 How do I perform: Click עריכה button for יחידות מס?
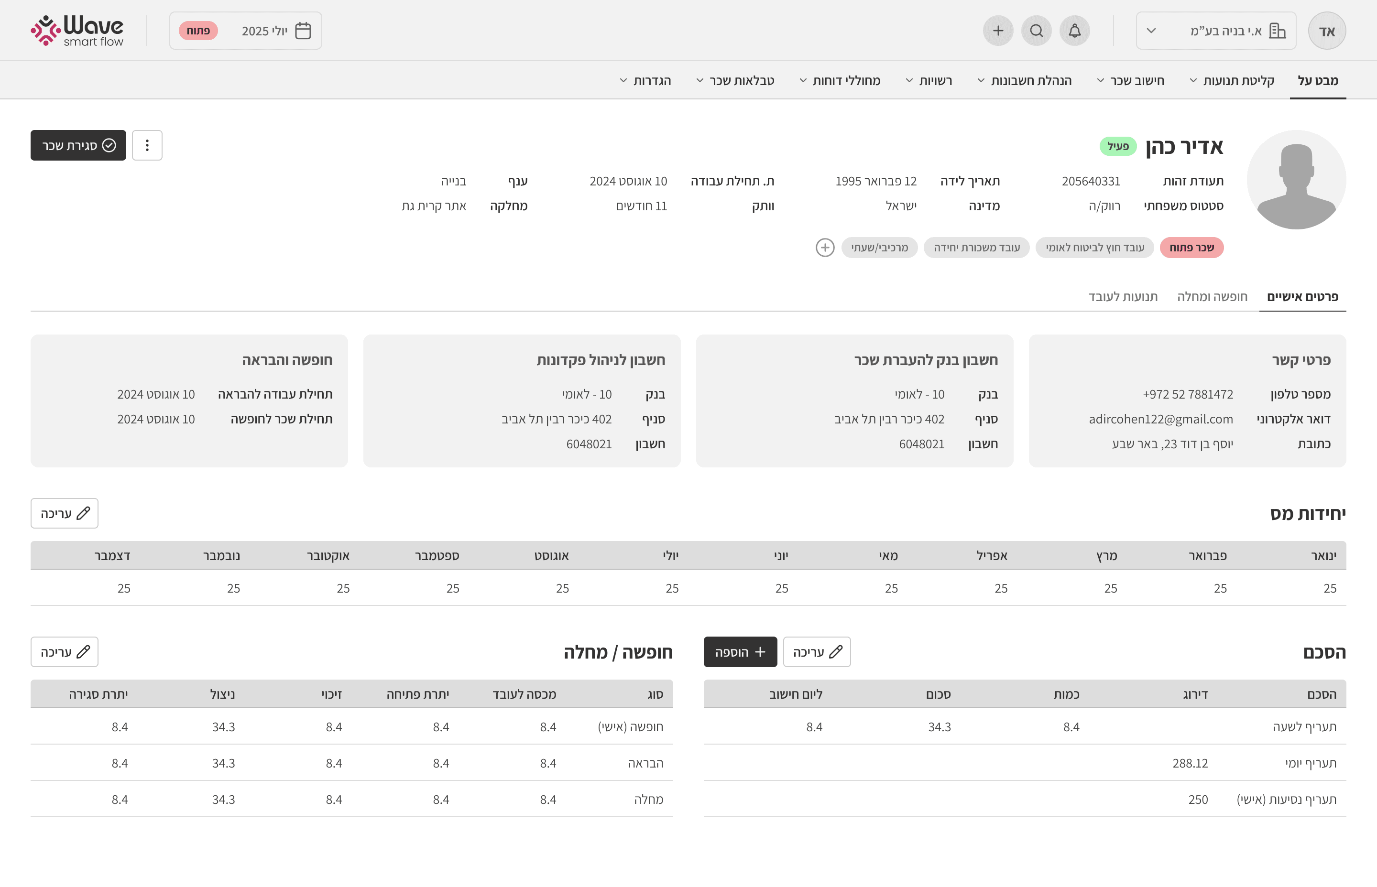tap(65, 513)
